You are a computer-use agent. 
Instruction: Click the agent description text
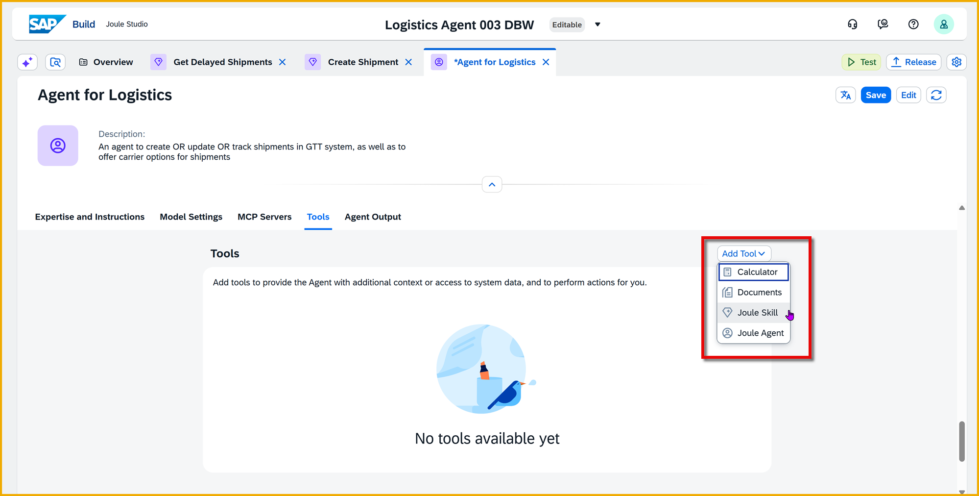tap(252, 152)
